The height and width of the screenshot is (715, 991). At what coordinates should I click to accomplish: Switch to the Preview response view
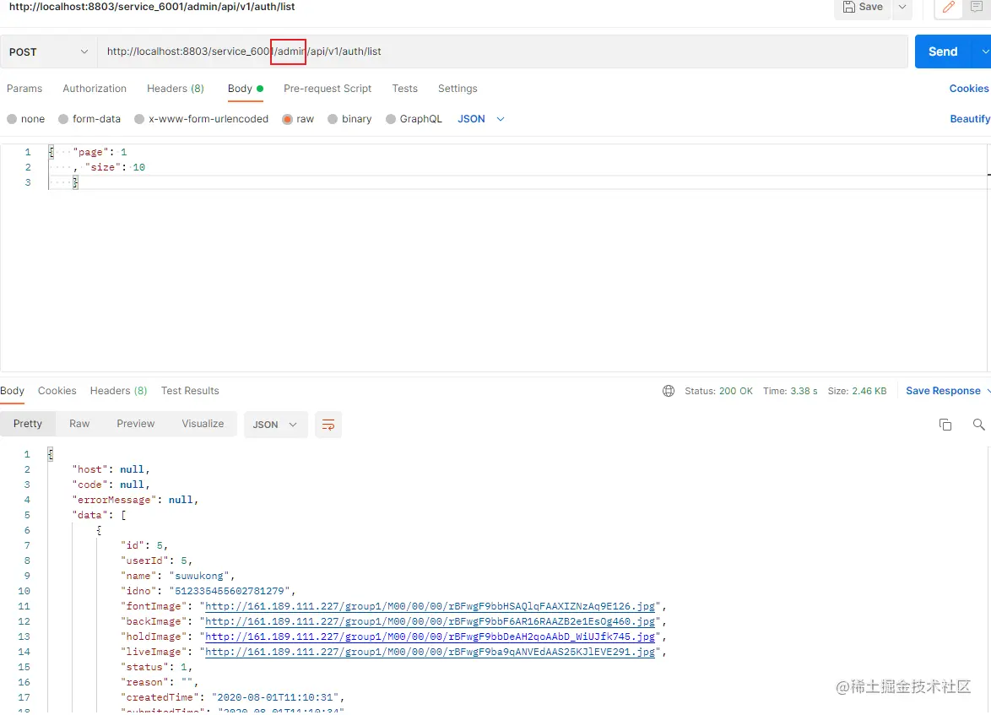135,424
